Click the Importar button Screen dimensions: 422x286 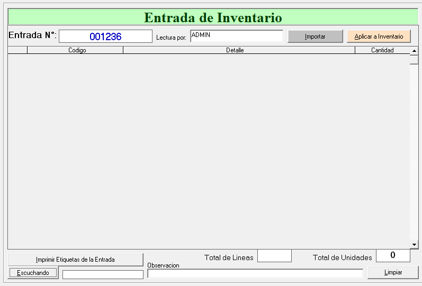point(315,36)
